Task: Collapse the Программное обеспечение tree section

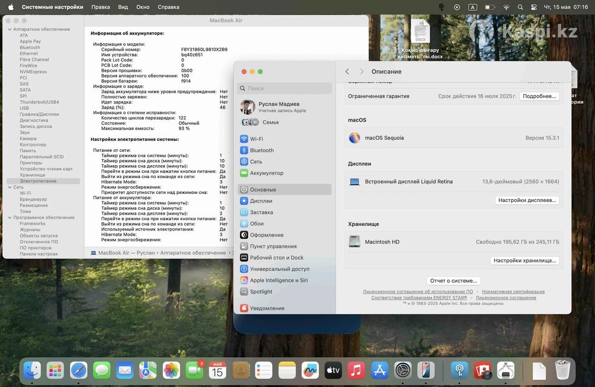Action: (9, 217)
